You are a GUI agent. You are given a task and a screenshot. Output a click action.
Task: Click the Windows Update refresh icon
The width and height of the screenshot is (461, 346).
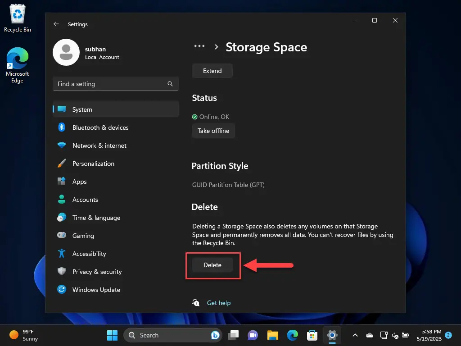tap(61, 290)
